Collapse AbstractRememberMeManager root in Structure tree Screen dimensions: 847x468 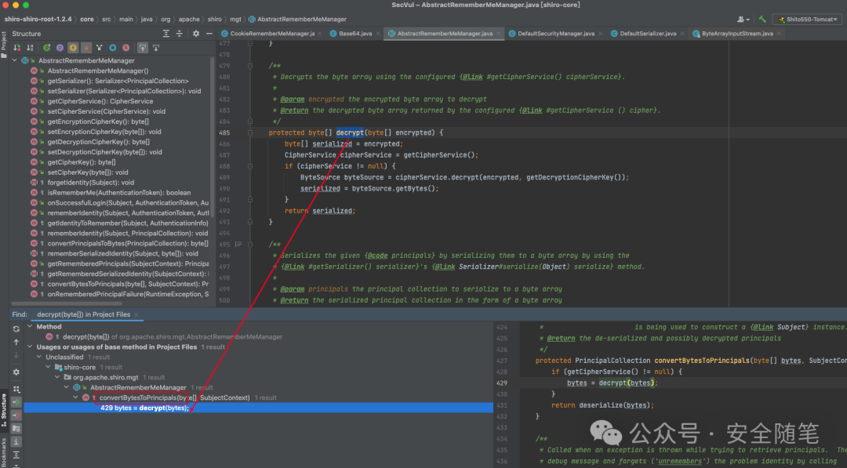pyautogui.click(x=15, y=60)
